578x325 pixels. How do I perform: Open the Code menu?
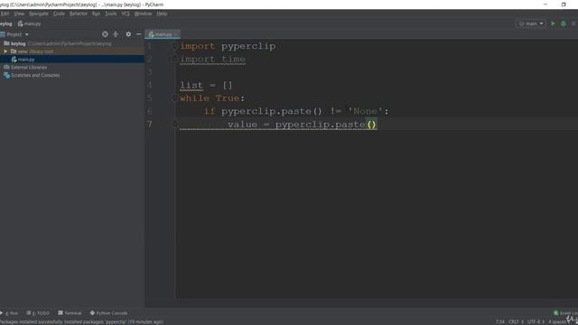59,14
